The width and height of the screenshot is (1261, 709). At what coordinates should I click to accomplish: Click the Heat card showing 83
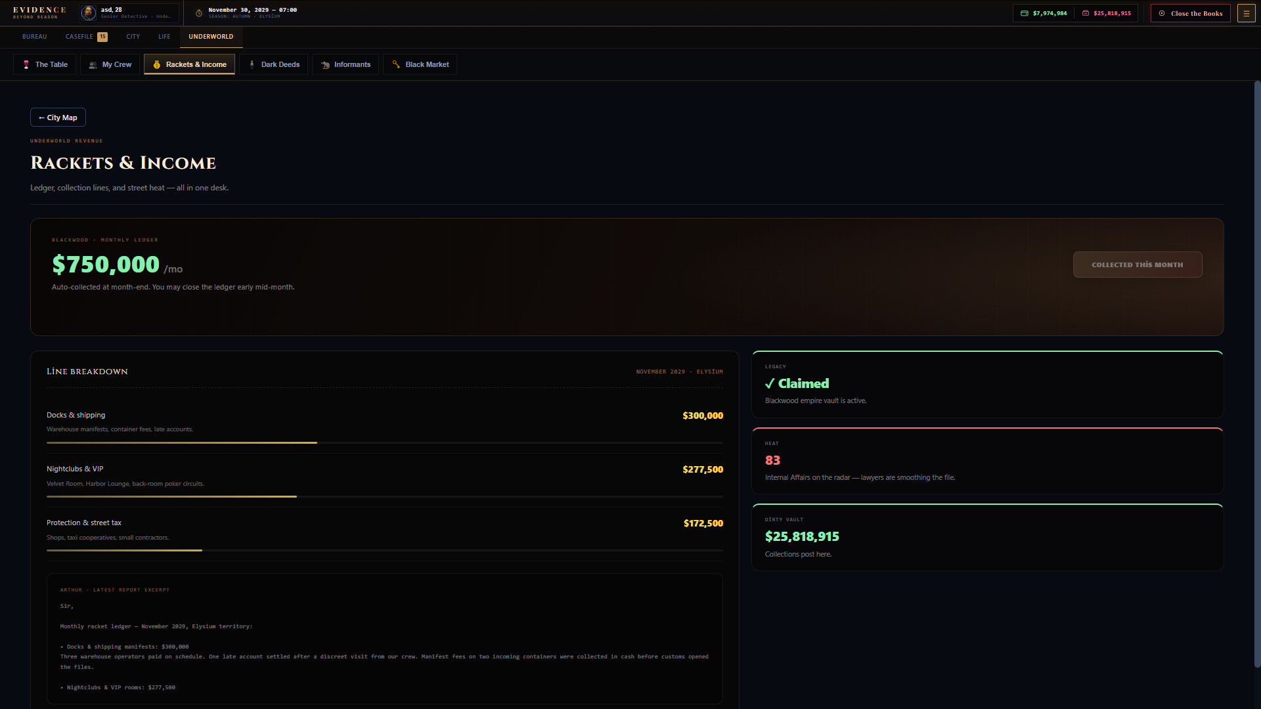[x=988, y=461]
